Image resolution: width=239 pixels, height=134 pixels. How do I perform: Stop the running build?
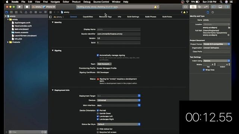pos(27,7)
